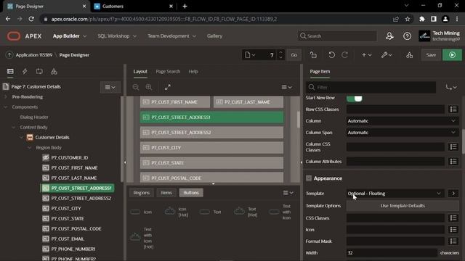This screenshot has width=465, height=261.
Task: Open Shared Components from the toolbar
Action: point(409,55)
